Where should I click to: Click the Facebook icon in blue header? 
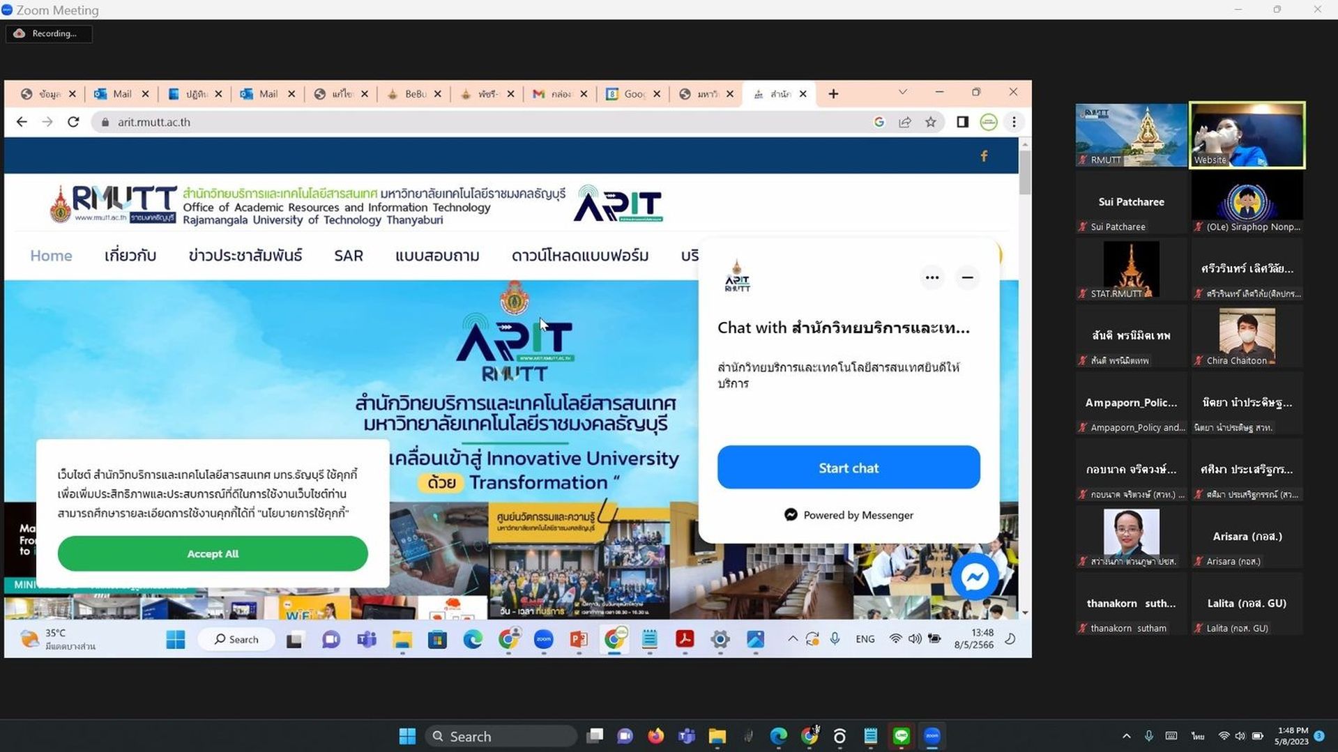click(x=984, y=156)
